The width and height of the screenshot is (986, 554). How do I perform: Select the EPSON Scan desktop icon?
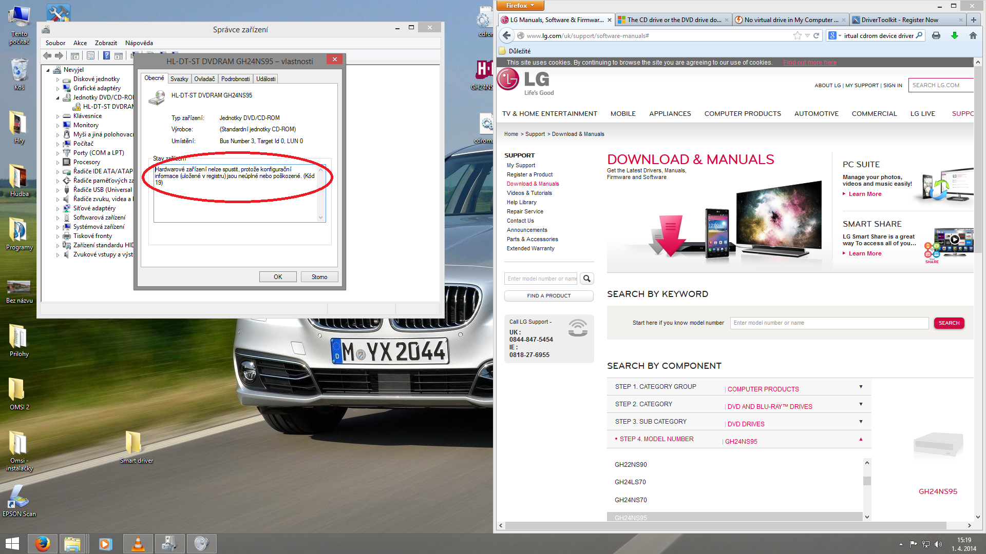pyautogui.click(x=19, y=501)
